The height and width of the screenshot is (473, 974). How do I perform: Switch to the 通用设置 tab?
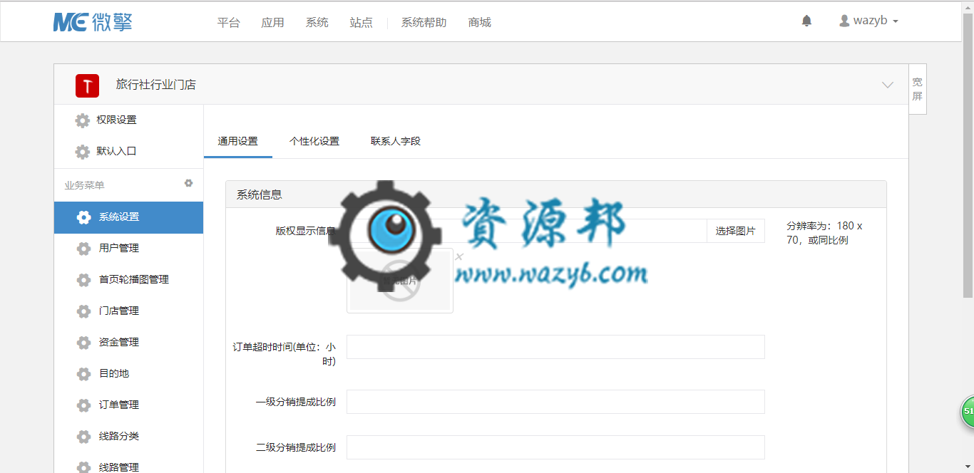[x=238, y=141]
